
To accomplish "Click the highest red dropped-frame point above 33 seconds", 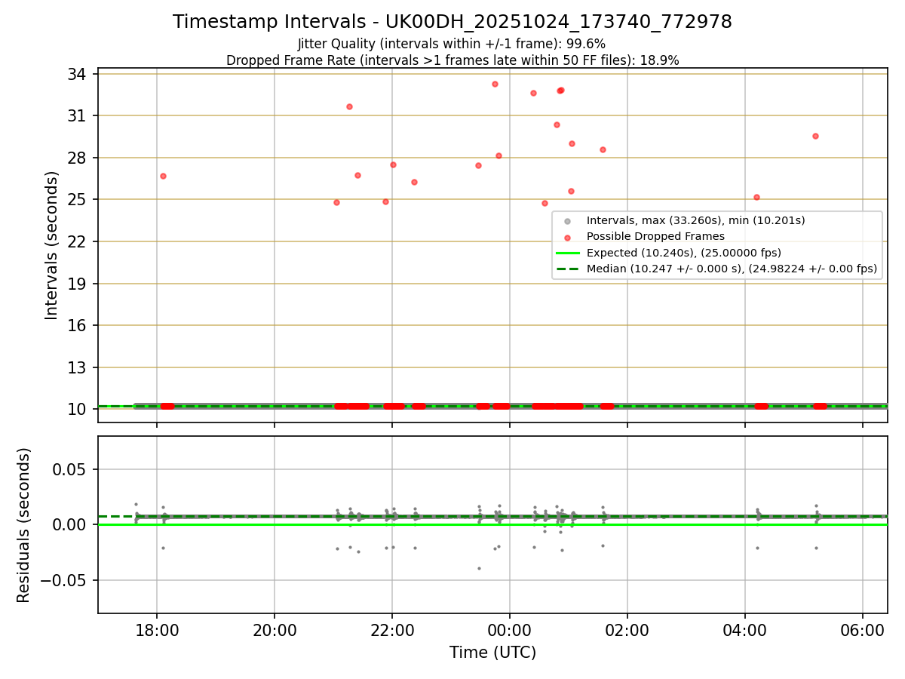I will 495,84.
